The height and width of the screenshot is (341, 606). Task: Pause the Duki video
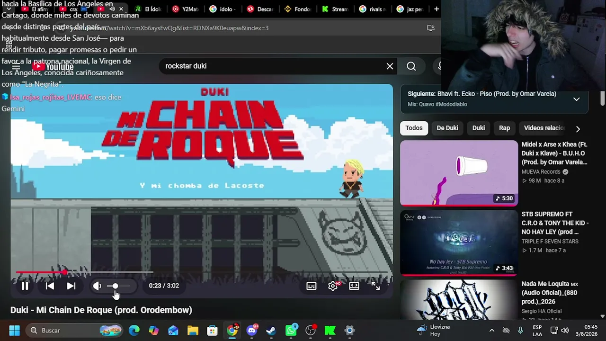pos(25,286)
